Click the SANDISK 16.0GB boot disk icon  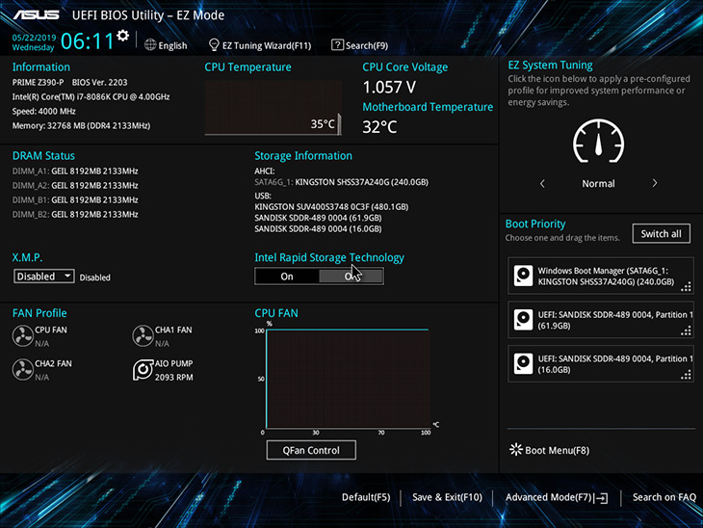pyautogui.click(x=523, y=364)
